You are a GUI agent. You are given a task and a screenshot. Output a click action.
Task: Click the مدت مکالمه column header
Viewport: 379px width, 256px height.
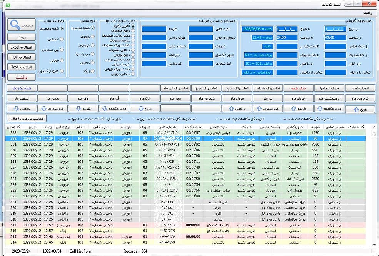click(193, 127)
